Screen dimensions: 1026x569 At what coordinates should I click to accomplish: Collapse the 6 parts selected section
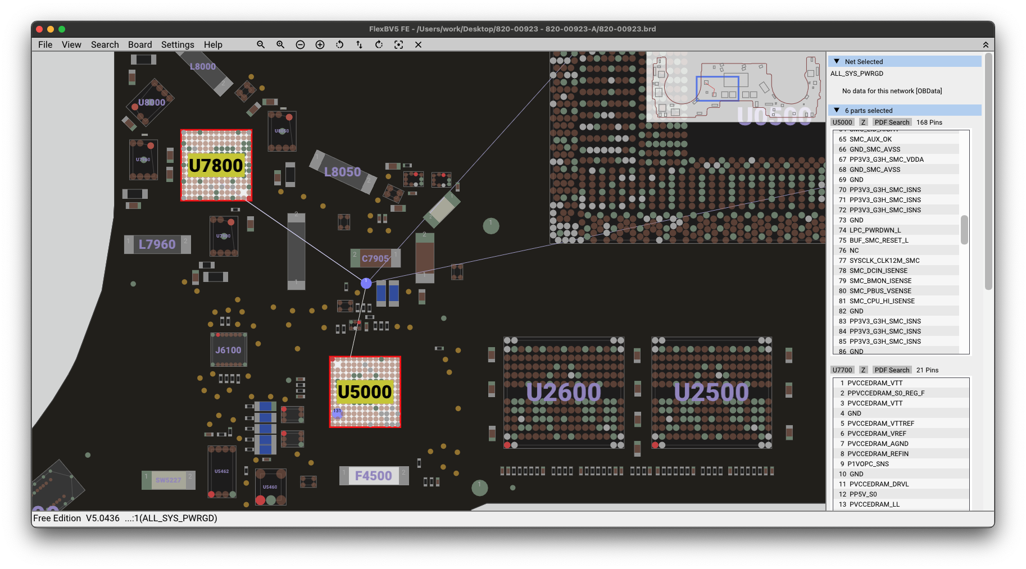[x=837, y=110]
